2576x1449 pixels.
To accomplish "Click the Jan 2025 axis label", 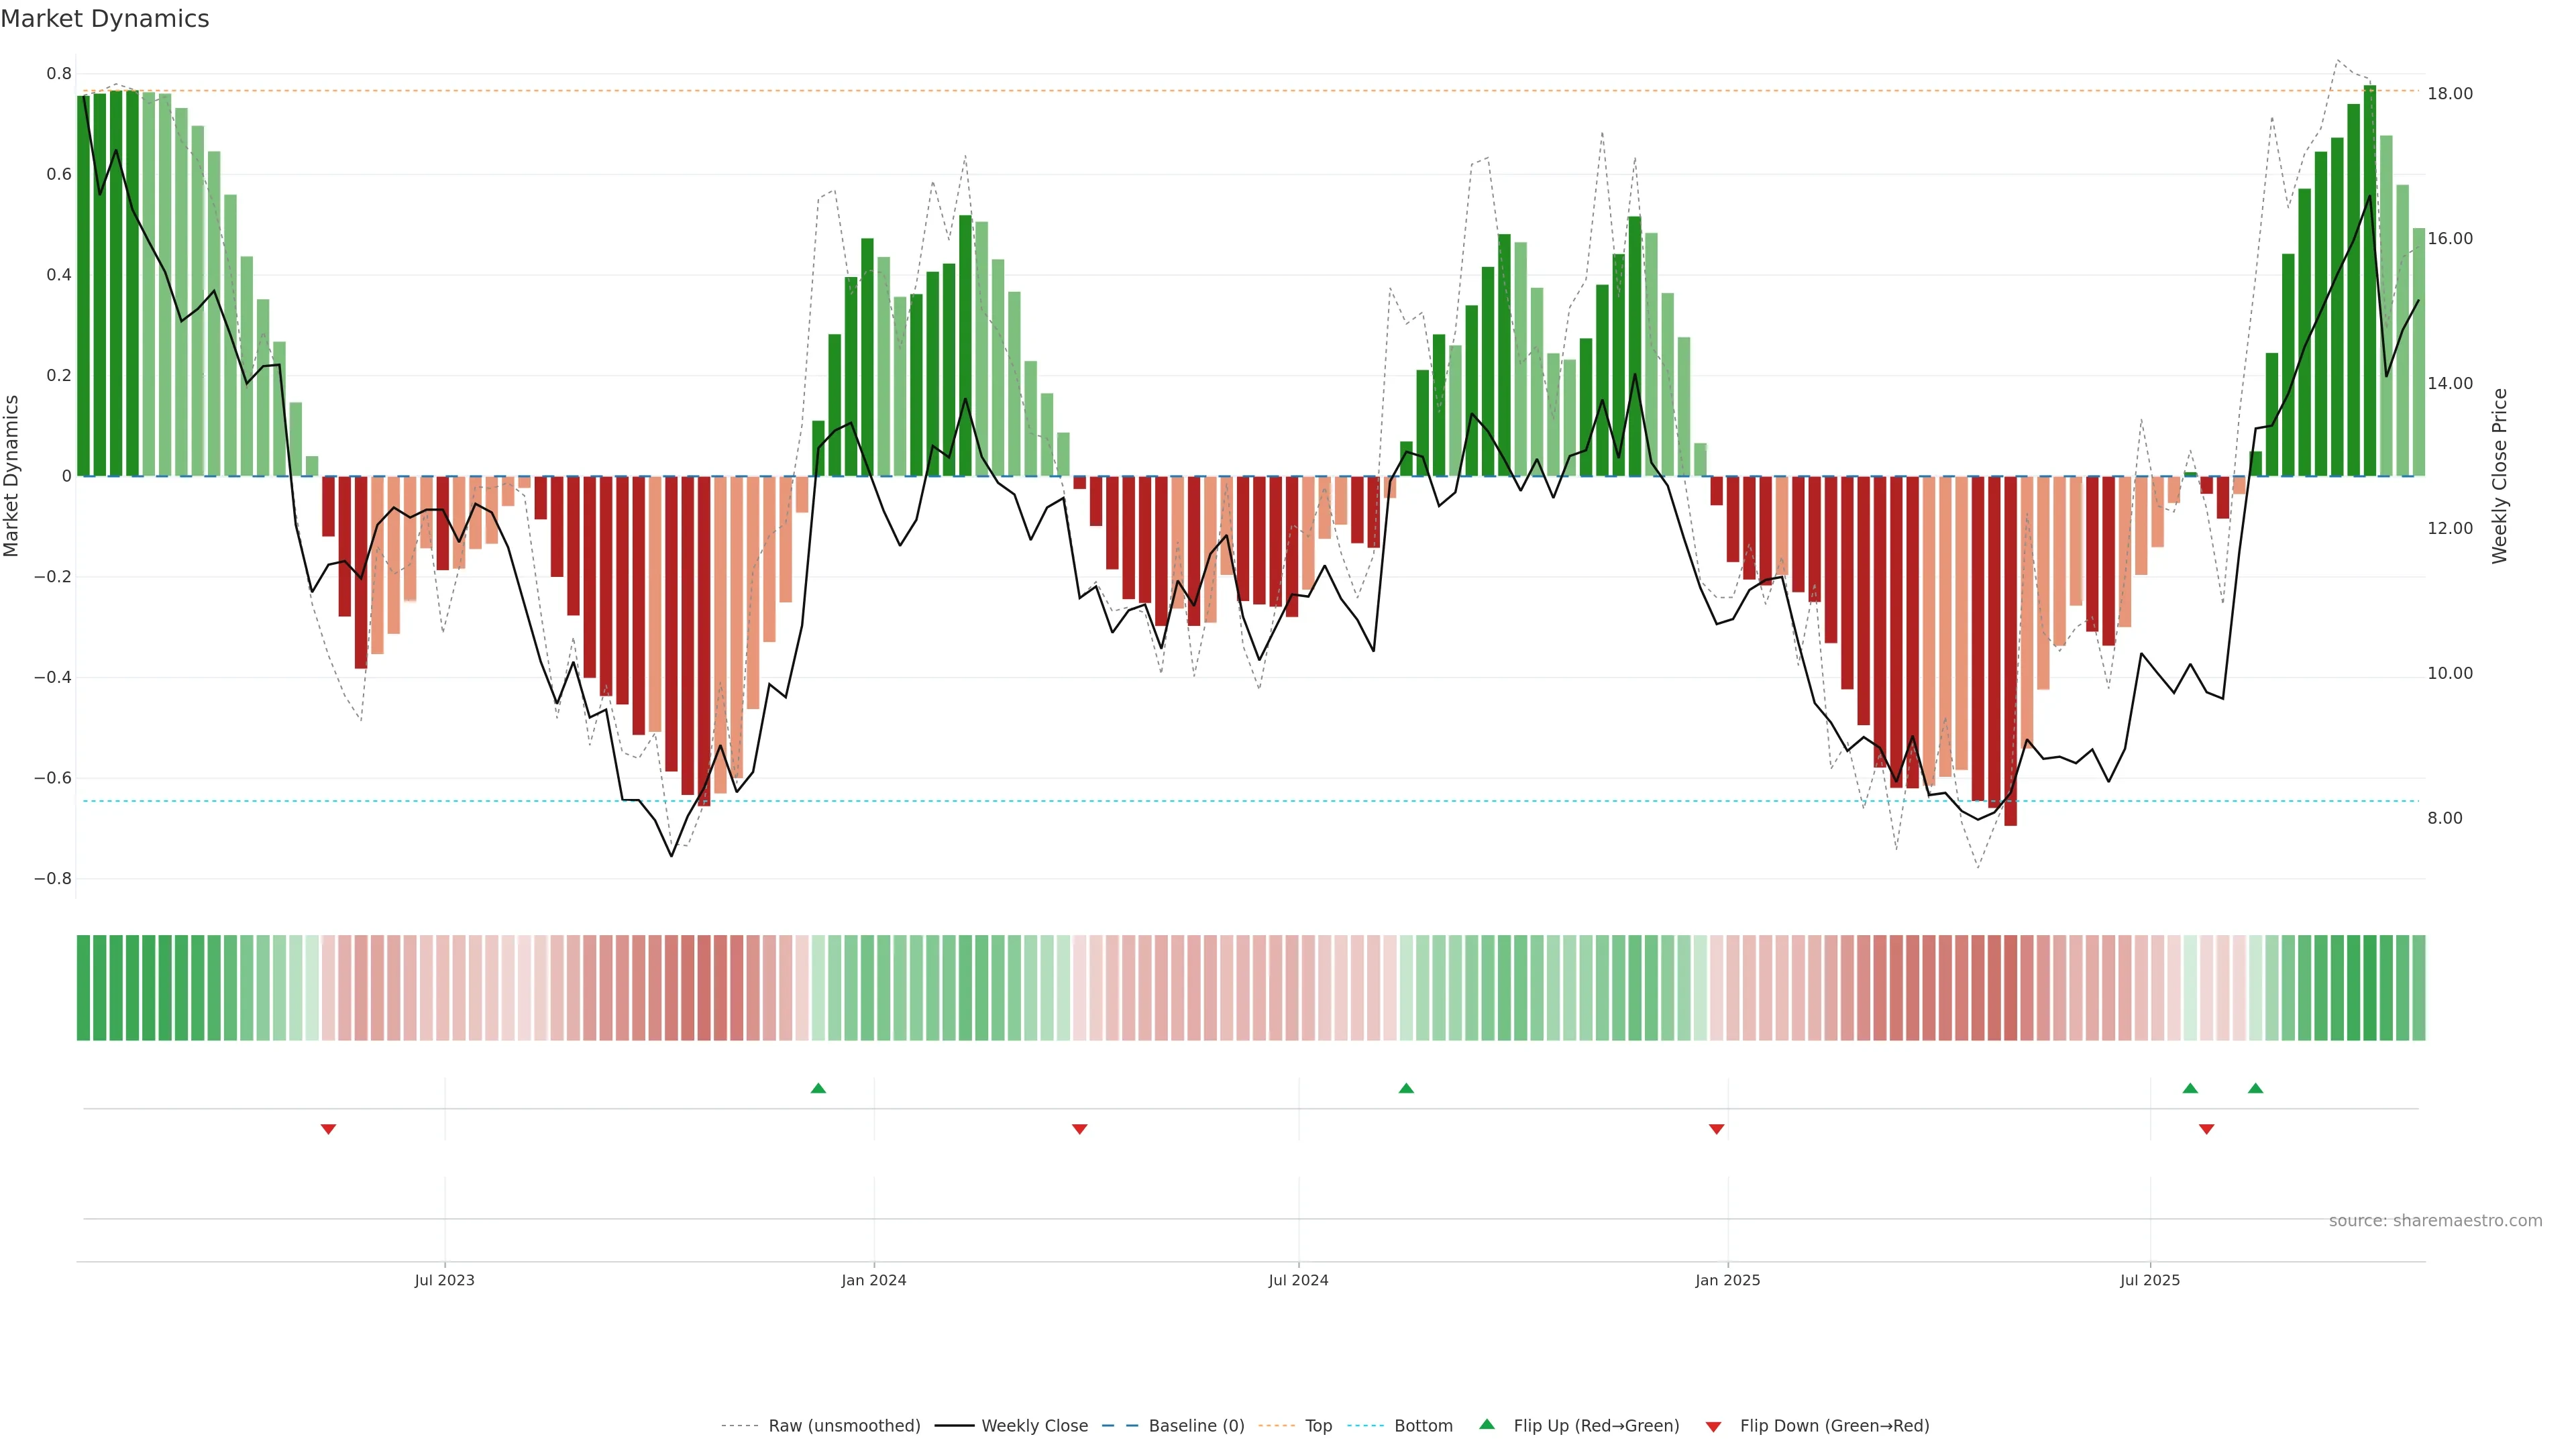I will tap(1727, 1280).
